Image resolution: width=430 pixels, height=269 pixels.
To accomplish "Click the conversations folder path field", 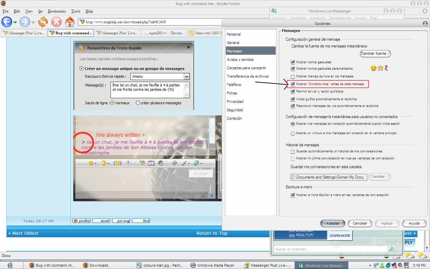I will [329, 177].
